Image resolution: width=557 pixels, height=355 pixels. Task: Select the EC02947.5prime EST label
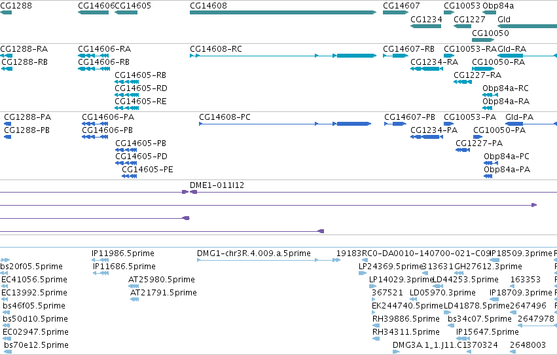click(x=35, y=333)
